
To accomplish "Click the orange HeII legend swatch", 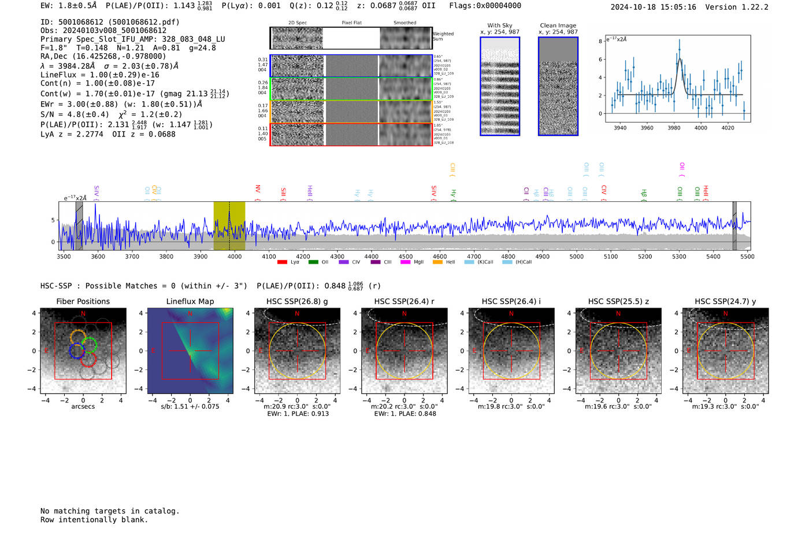I will 437,262.
